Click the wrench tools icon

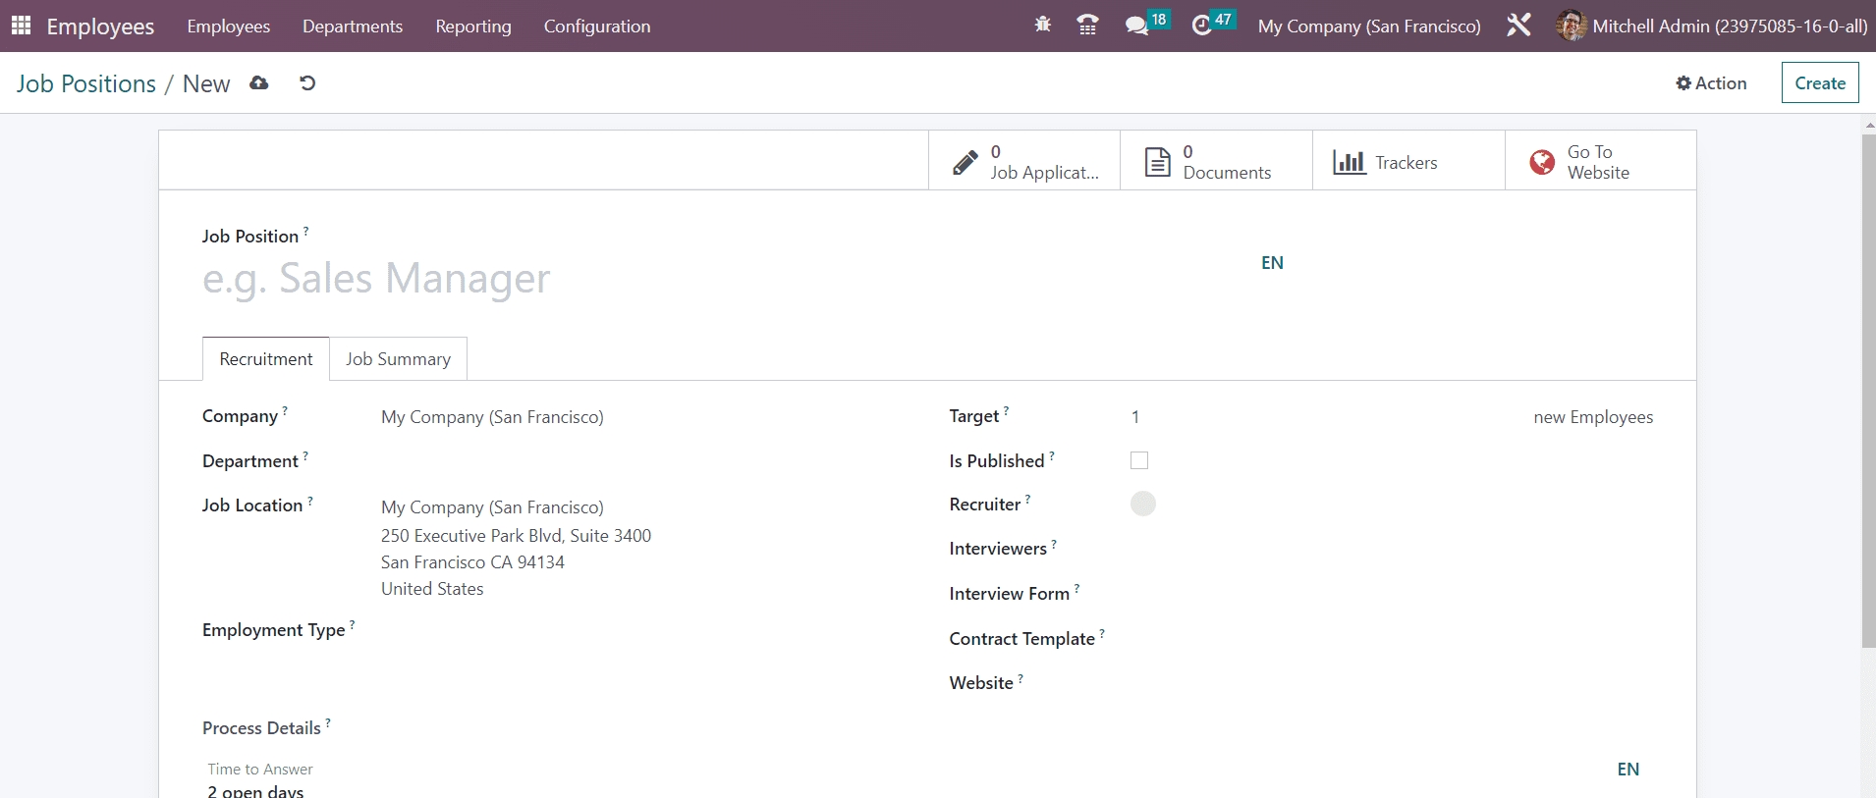pyautogui.click(x=1518, y=26)
